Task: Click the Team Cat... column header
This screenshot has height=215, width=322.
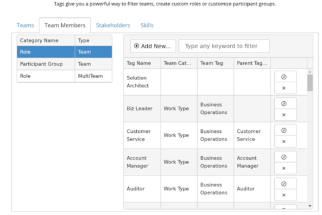Action: [179, 63]
